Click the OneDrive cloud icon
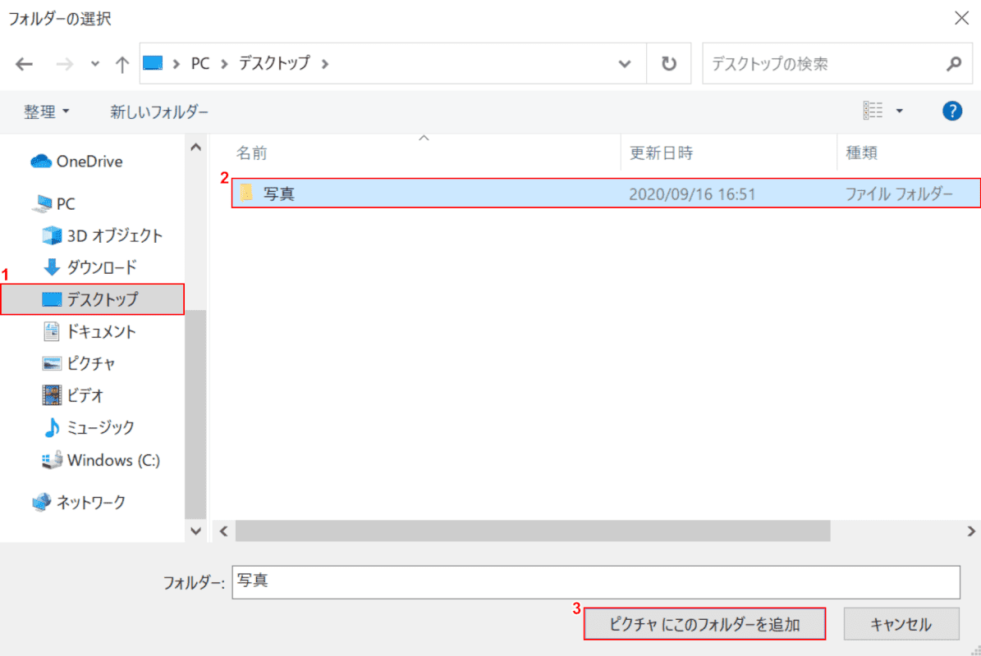The width and height of the screenshot is (981, 656). tap(41, 162)
